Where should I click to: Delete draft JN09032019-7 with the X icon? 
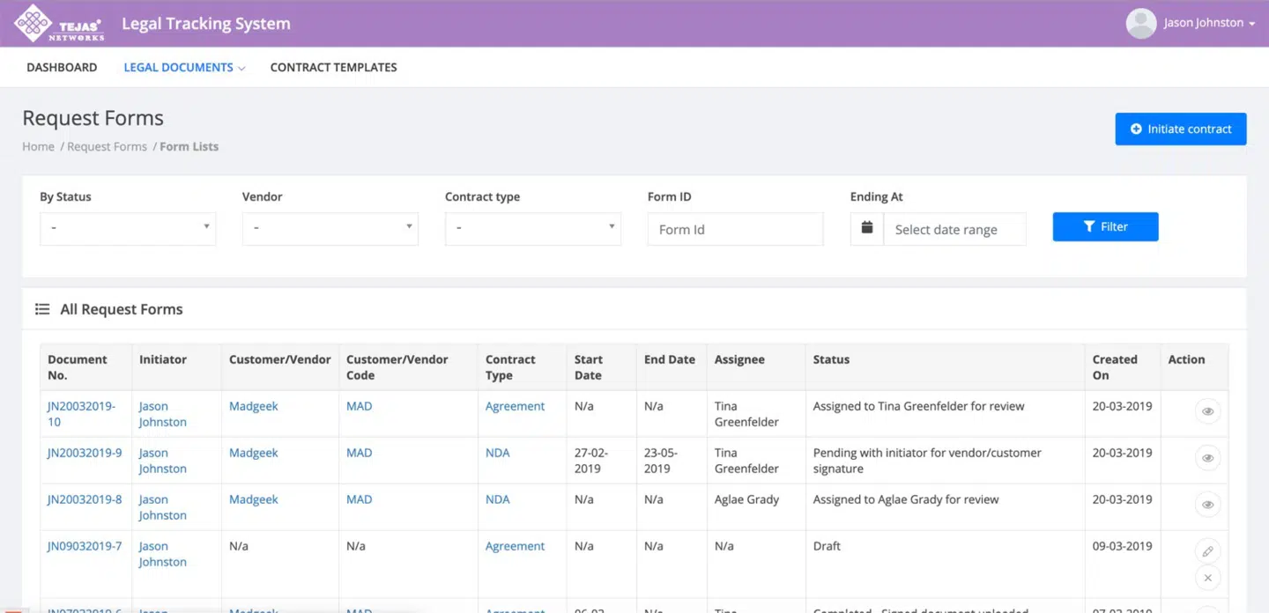(1207, 578)
